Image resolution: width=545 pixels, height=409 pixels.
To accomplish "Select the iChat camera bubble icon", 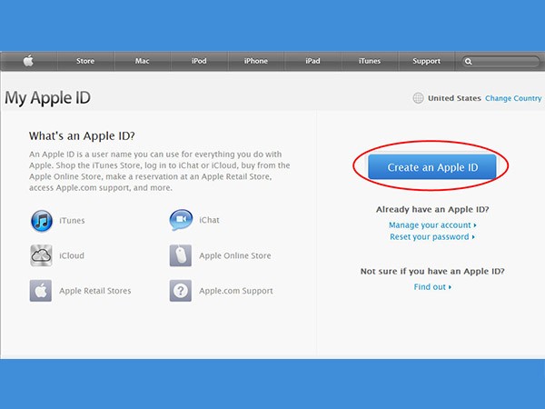I will (x=181, y=220).
